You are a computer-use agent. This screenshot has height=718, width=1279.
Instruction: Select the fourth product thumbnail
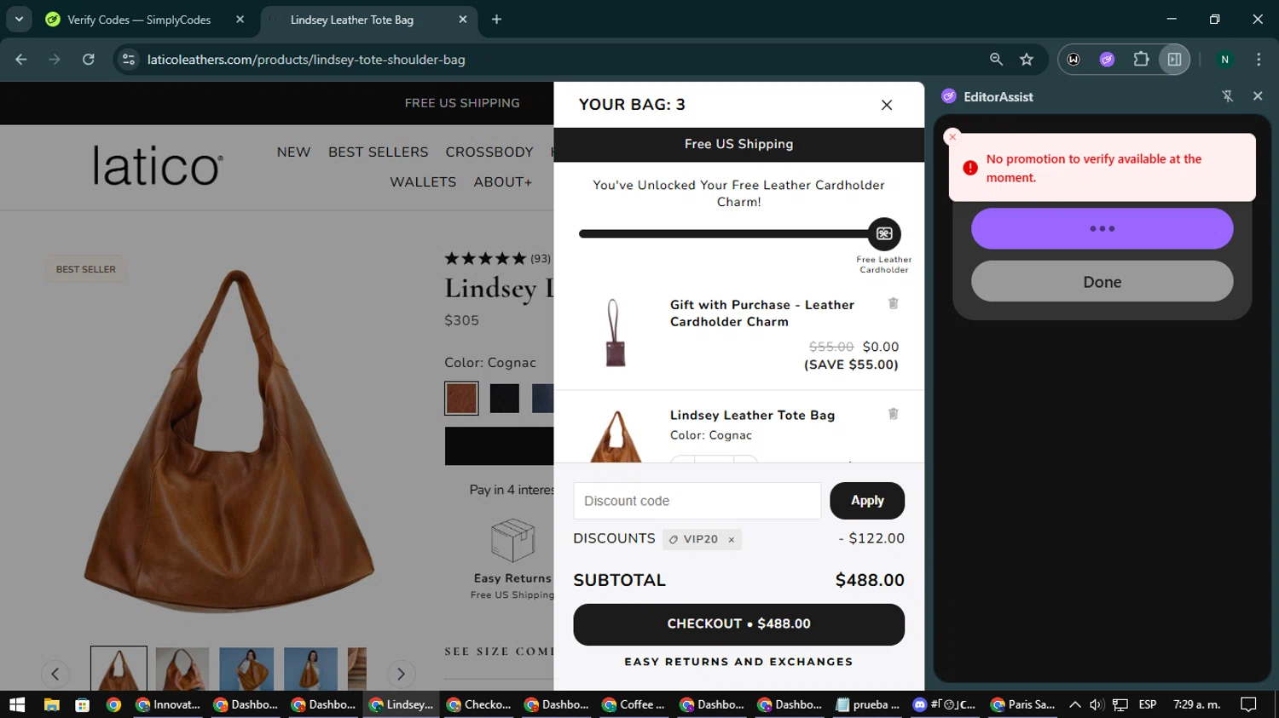point(310,669)
